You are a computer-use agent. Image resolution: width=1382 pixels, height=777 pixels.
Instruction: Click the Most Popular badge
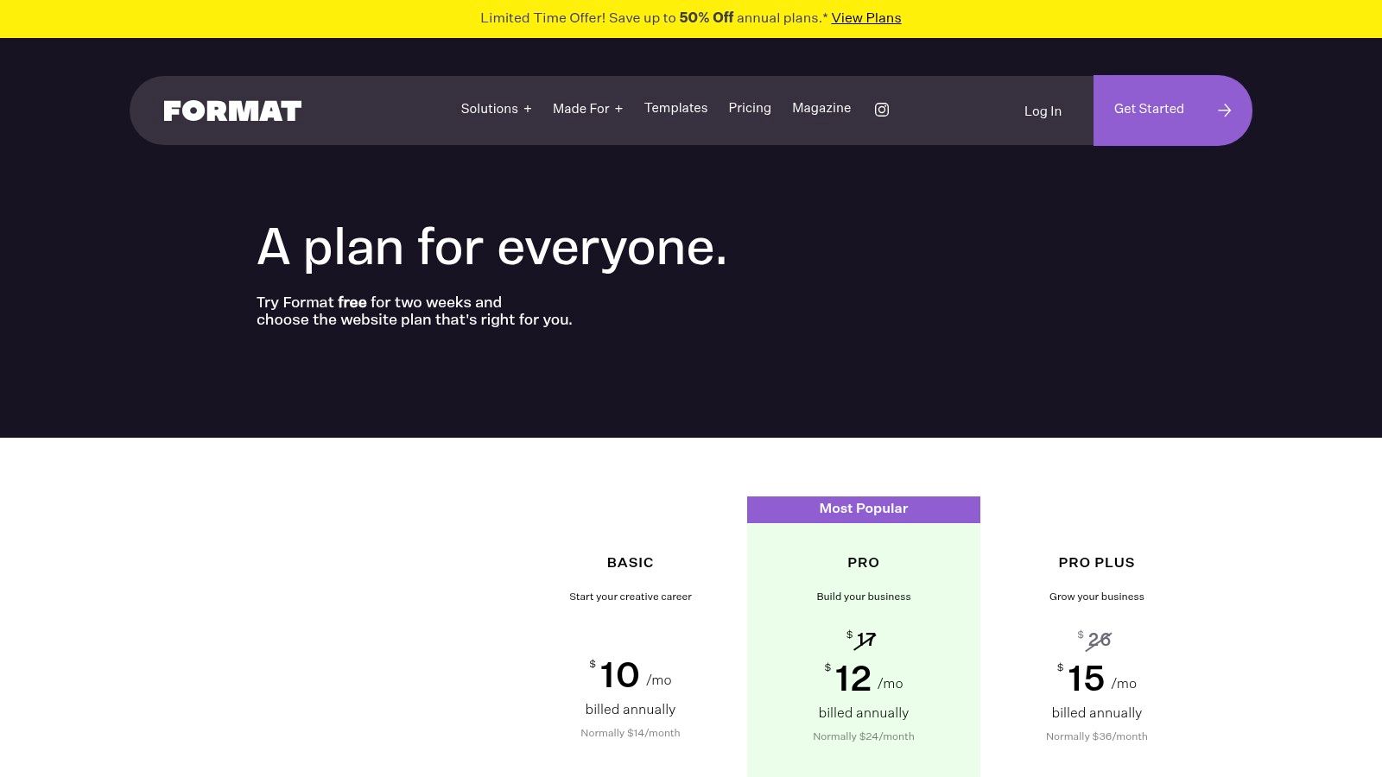[864, 509]
